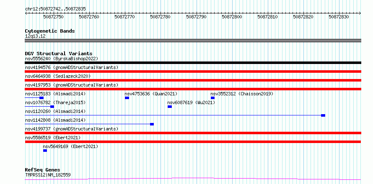Click the TMPRSS12|NM_182559 gene label
The image size is (373, 184).
click(x=48, y=175)
